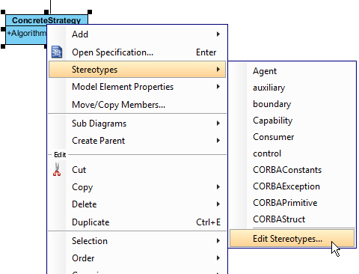Expand the Selection submenu arrow

click(x=218, y=241)
